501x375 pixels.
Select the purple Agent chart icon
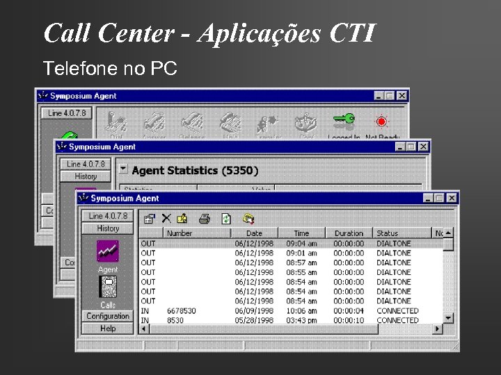click(x=108, y=251)
